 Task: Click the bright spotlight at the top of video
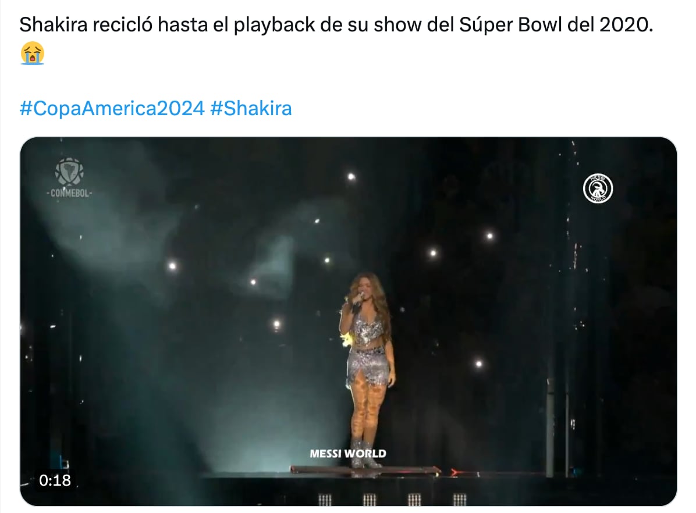pyautogui.click(x=351, y=177)
